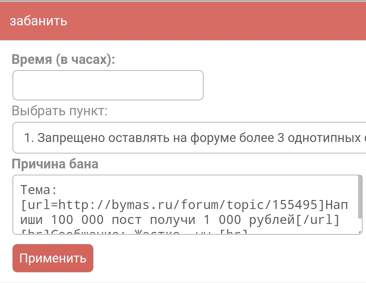Image resolution: width=366 pixels, height=283 pixels.
Task: Click the Применить button
Action: [x=53, y=258]
